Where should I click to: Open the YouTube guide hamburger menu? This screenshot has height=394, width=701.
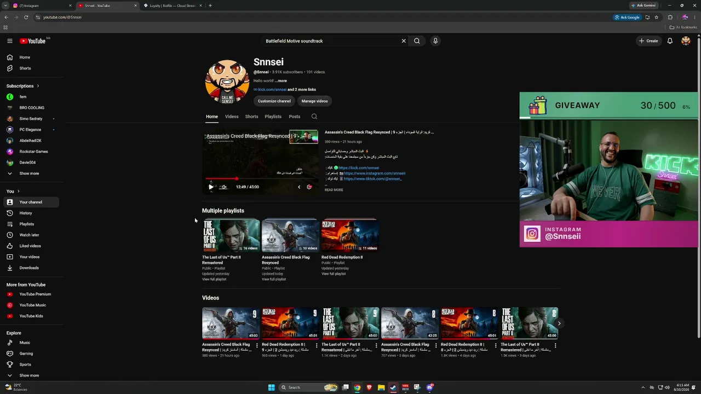point(10,41)
